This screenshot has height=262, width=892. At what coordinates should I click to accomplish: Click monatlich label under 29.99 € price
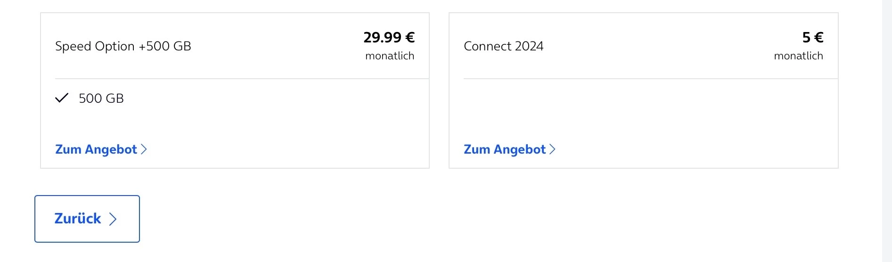tap(390, 56)
